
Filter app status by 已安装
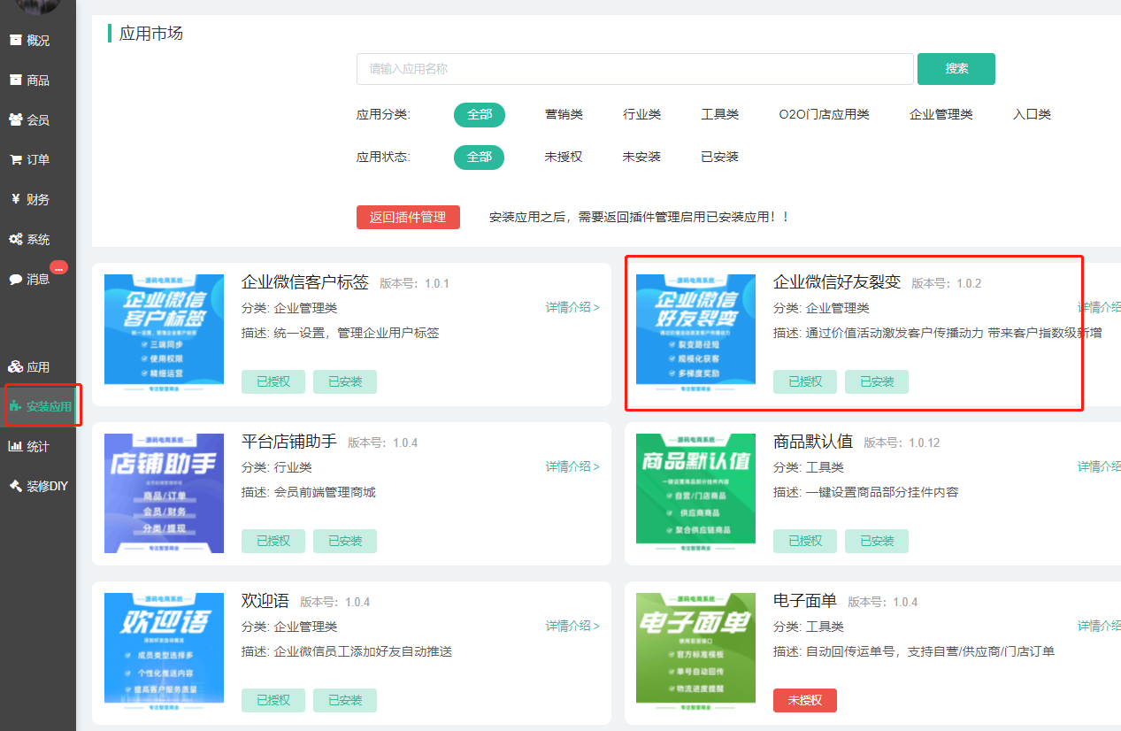pyautogui.click(x=719, y=158)
